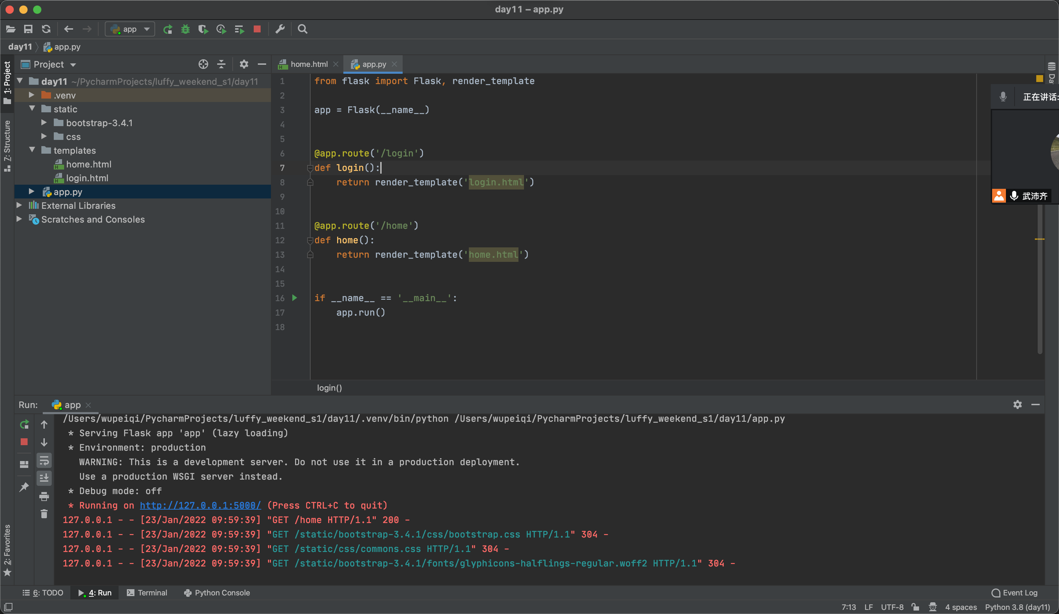Click the UTF-8 encoding selector
This screenshot has height=614, width=1059.
pyautogui.click(x=892, y=607)
